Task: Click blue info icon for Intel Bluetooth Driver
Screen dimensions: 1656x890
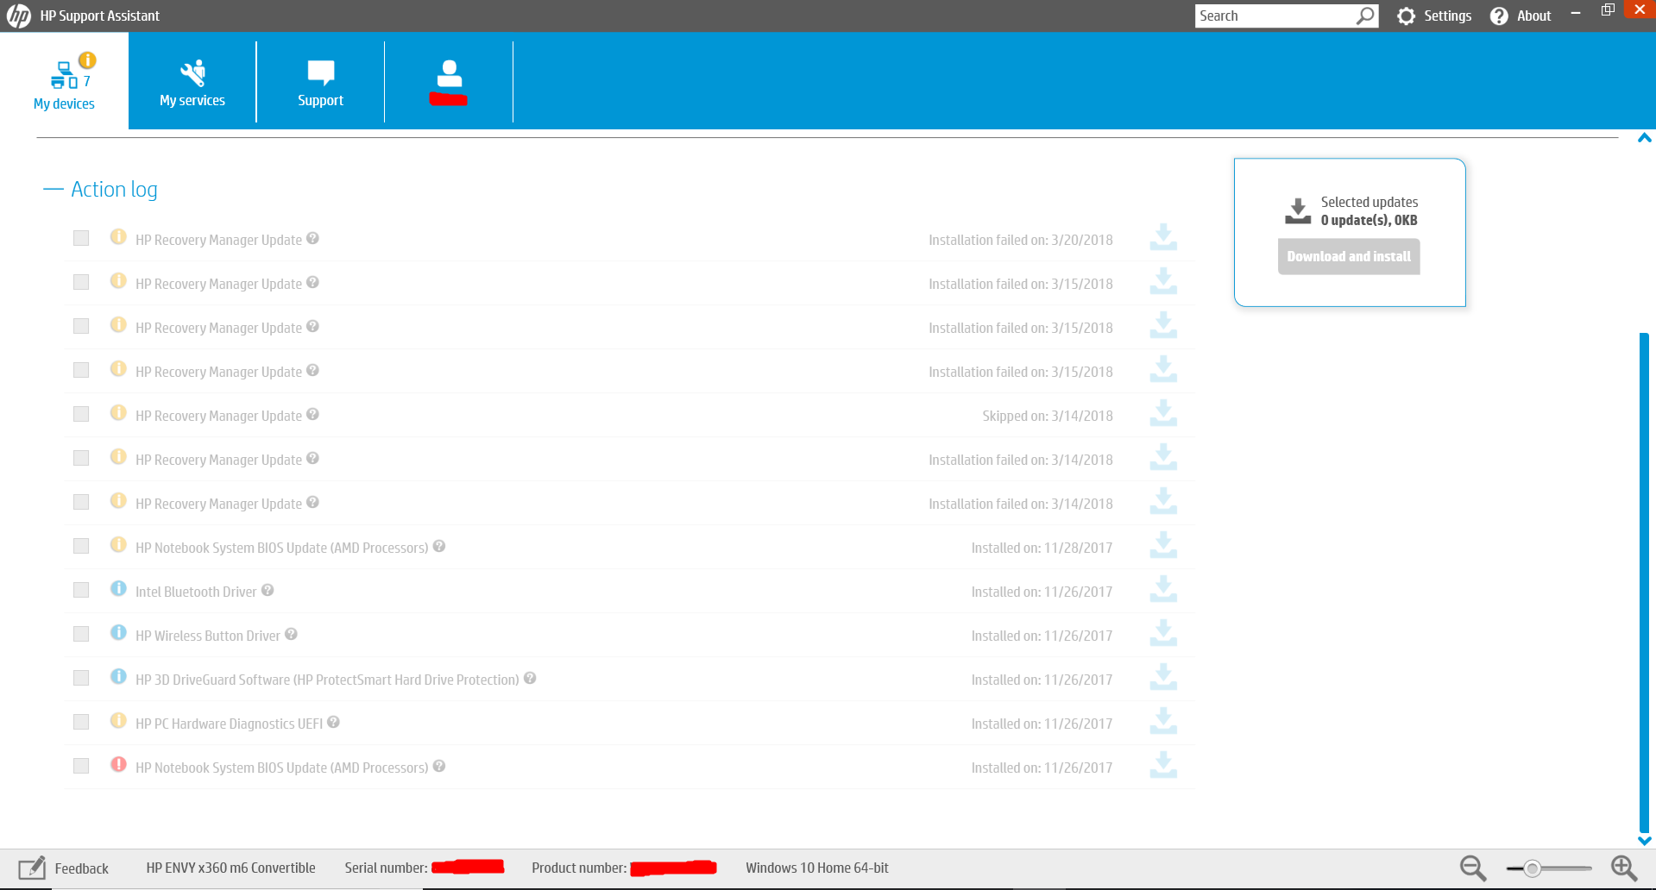Action: pos(118,588)
